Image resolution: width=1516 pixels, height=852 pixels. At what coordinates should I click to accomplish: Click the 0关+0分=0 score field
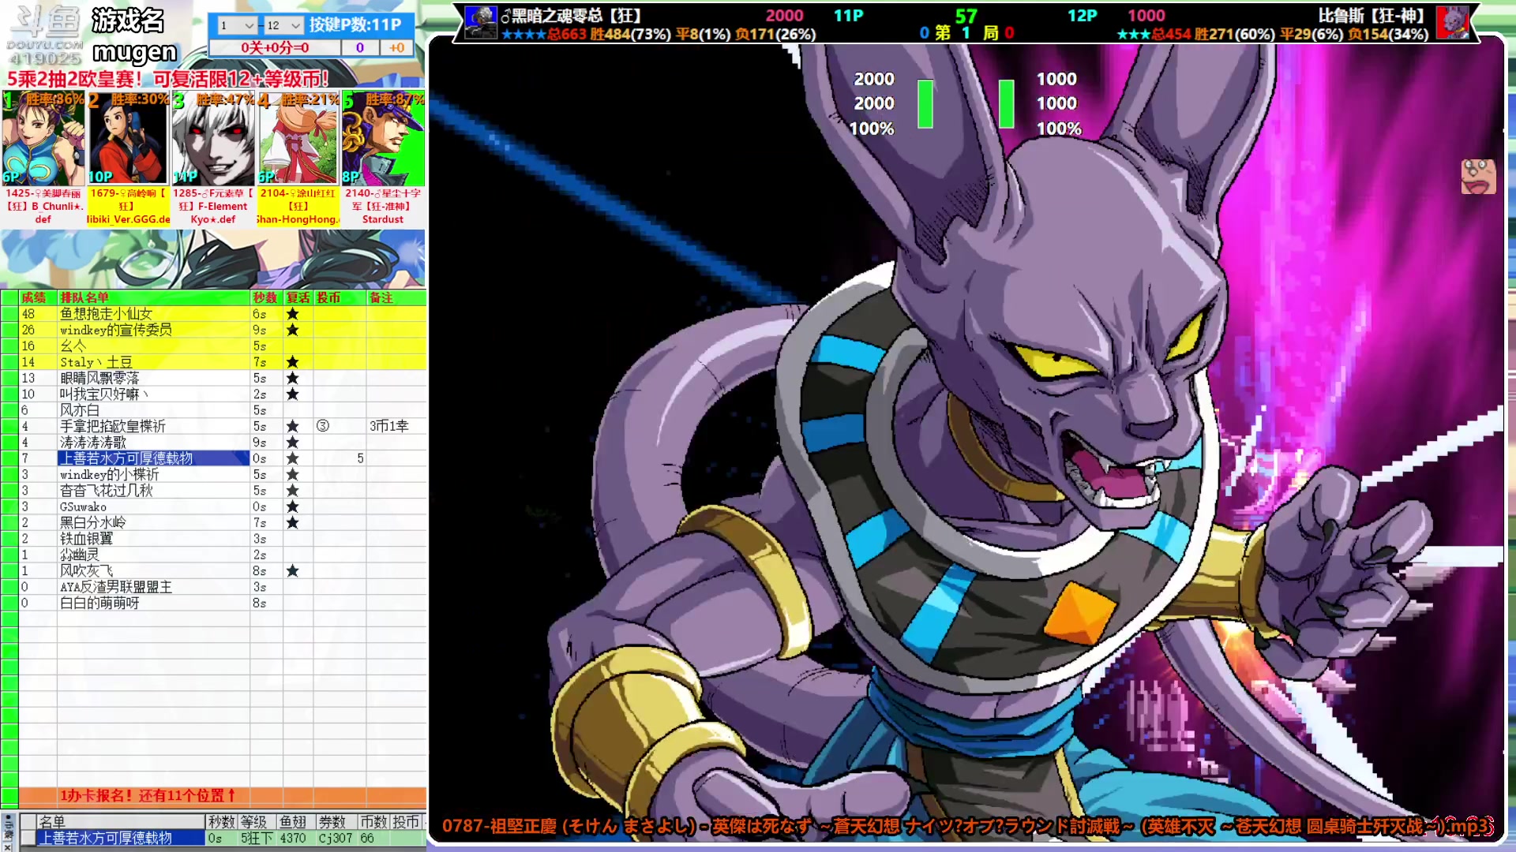275,48
